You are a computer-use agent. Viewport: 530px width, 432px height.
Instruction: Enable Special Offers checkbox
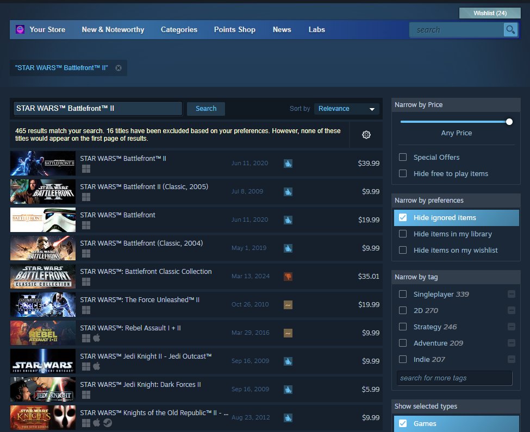click(x=403, y=157)
